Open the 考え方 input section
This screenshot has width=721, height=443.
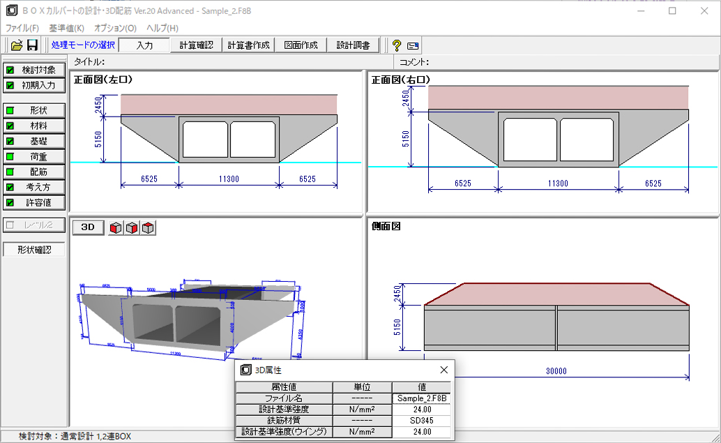[34, 187]
